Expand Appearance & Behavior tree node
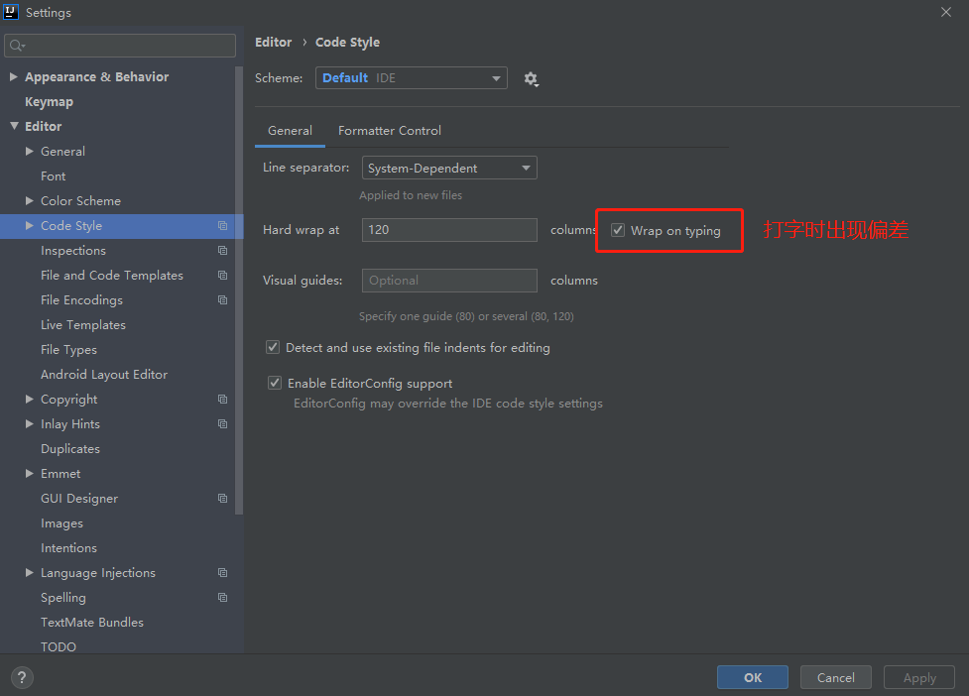 tap(14, 76)
